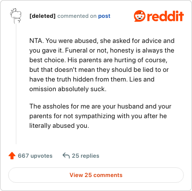Image resolution: width=192 pixels, height=191 pixels.
Task: Open the "25 replies" link
Action: click(85, 156)
